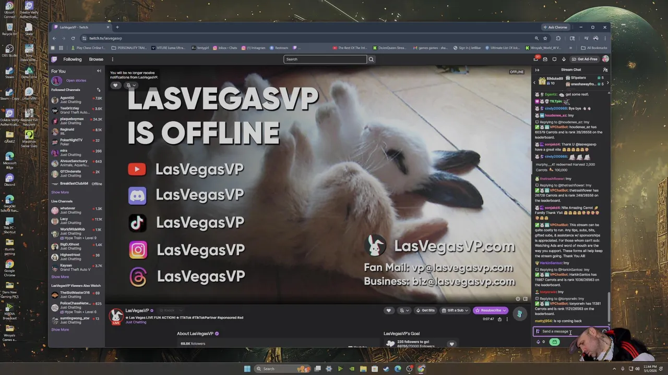
Task: Open the three-dot channel options menu
Action: point(507,319)
